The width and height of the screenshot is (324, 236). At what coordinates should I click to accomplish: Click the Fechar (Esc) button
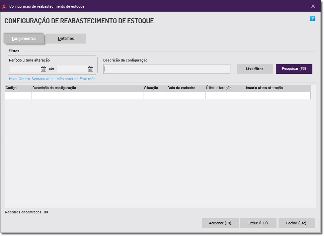[x=296, y=223]
